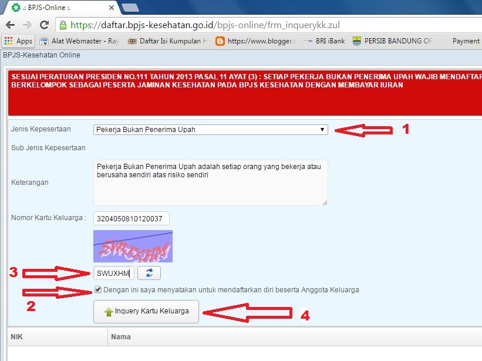Click the captcha image
Viewport: 482px width, 361px height.
(133, 246)
